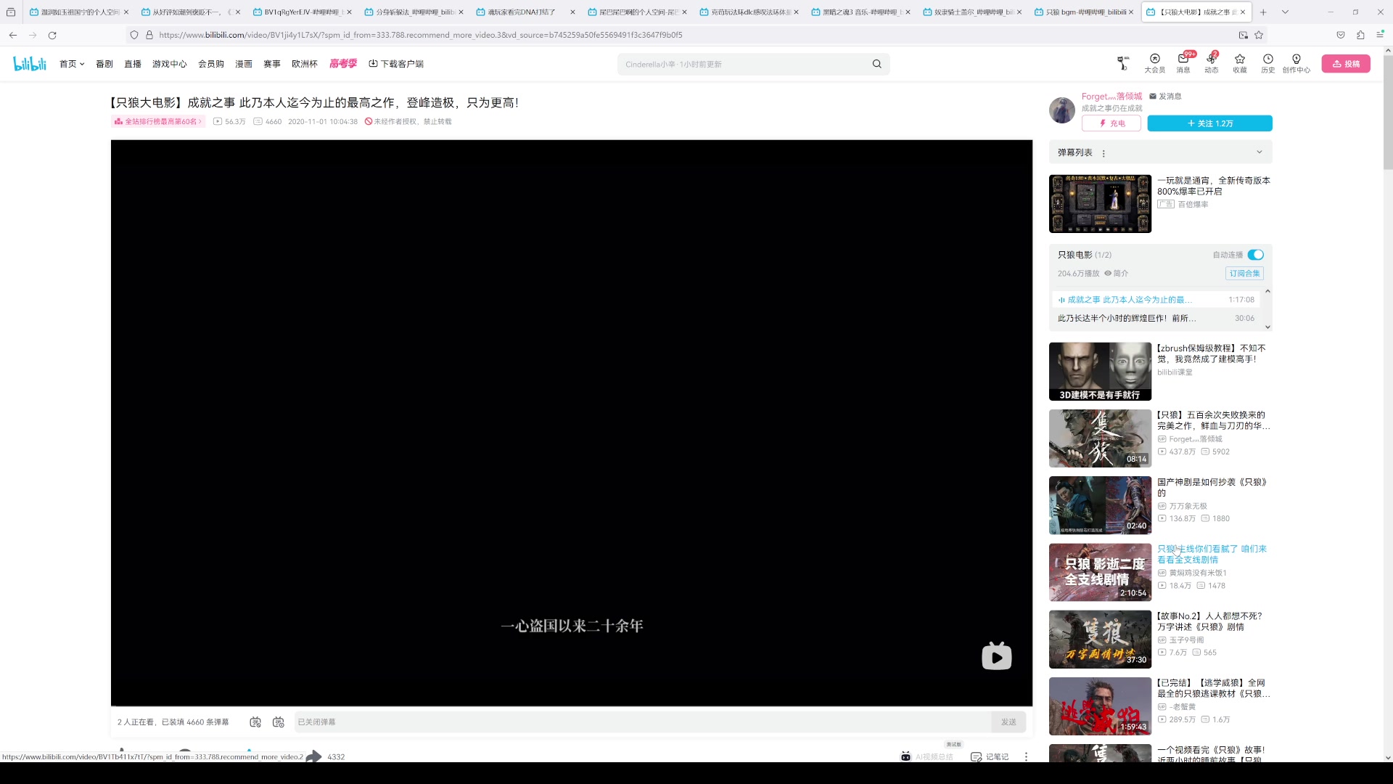The image size is (1393, 784).
Task: Open the 传奇 game ad thumbnail
Action: [x=1100, y=203]
